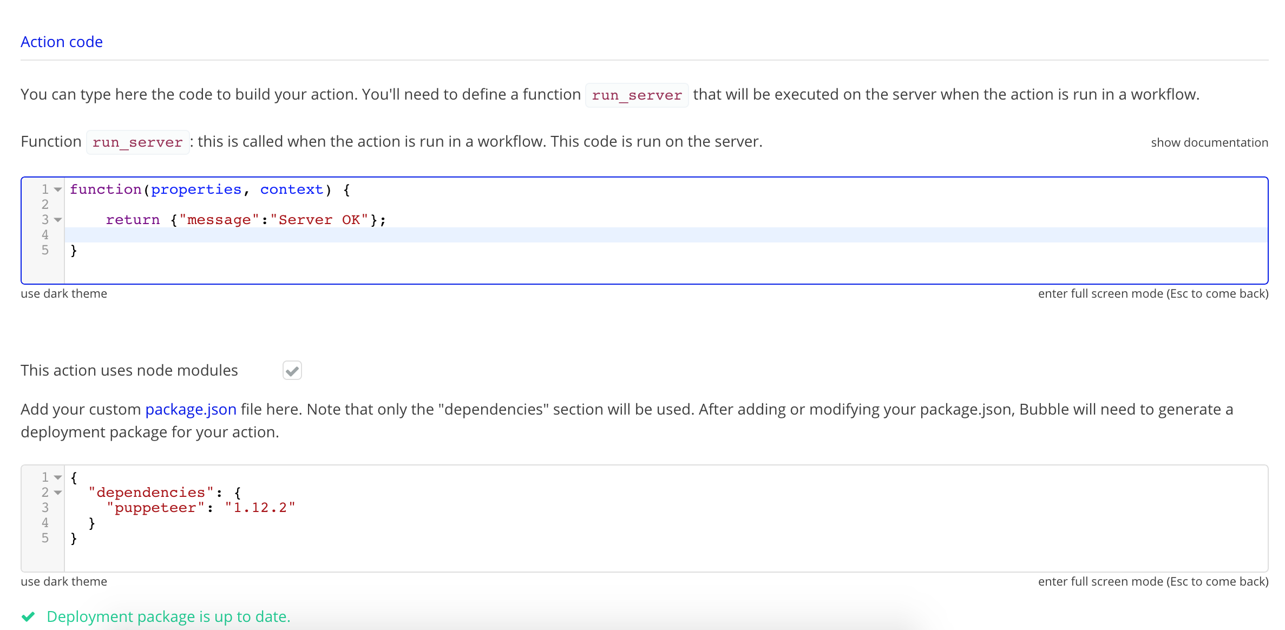Click line number 3 in package.json gutter

point(45,508)
